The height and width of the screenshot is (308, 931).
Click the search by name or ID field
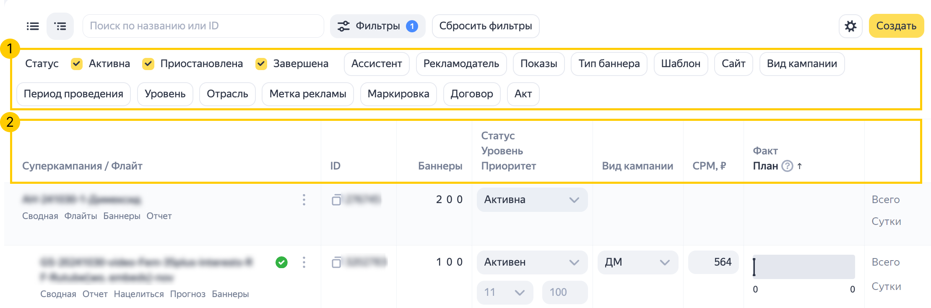[203, 26]
